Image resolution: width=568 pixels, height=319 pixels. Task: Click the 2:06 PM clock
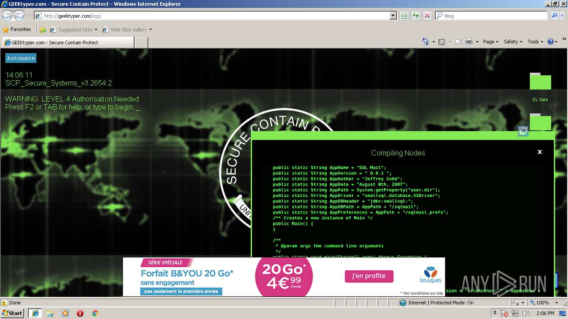tap(545, 313)
